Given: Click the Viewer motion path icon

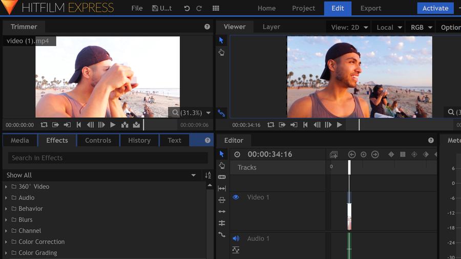Looking at the screenshot, I should (221, 113).
